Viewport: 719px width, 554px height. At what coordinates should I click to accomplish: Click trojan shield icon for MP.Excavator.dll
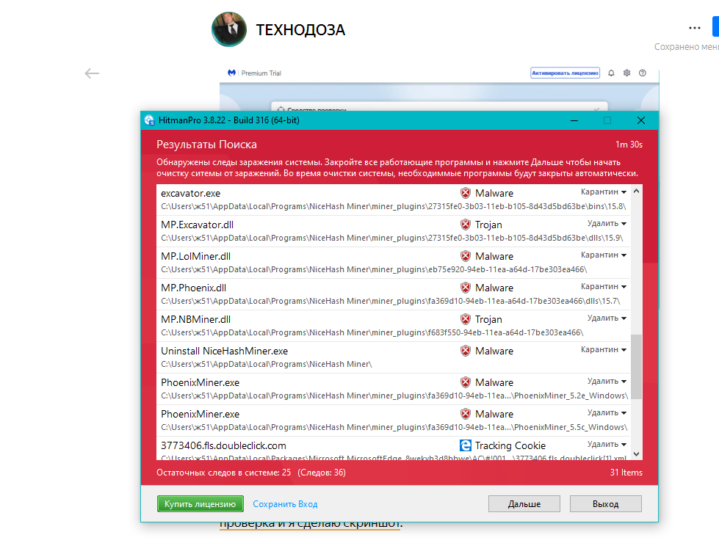click(466, 225)
